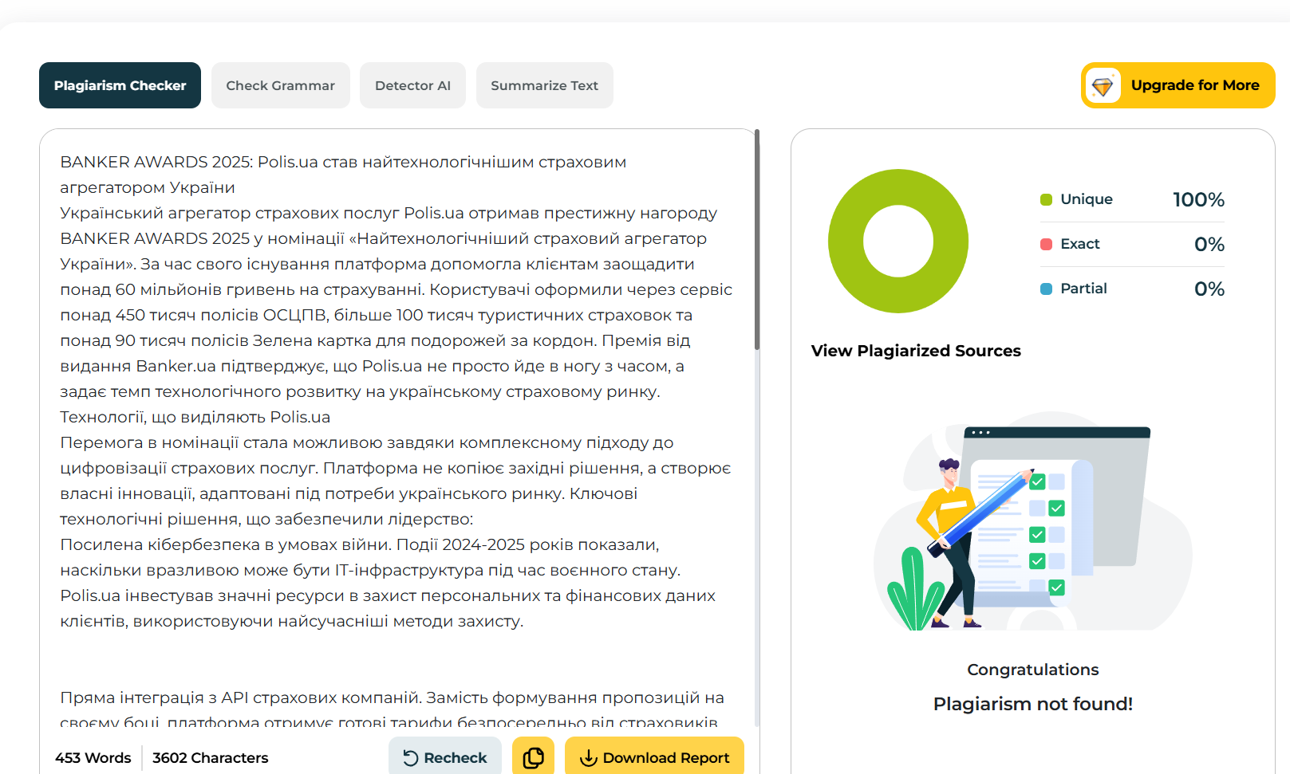The image size is (1290, 774).
Task: Click the line starting 'Посилена кібербезпека'
Action: point(360,544)
